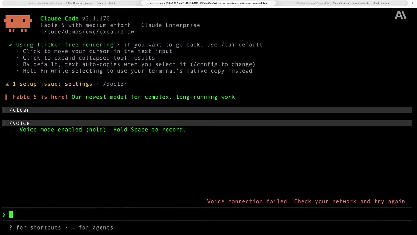
Task: Click the version text 'v2.1.170'
Action: (96, 19)
